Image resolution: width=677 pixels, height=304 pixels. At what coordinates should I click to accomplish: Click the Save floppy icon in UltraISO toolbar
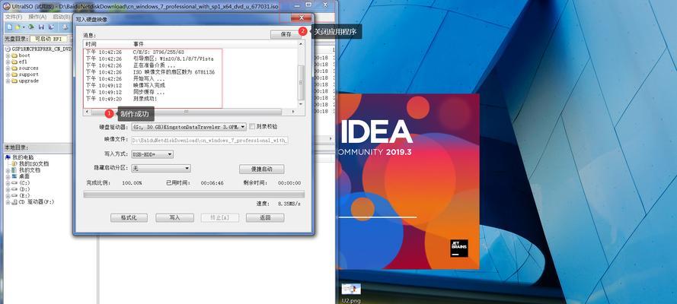click(x=41, y=27)
